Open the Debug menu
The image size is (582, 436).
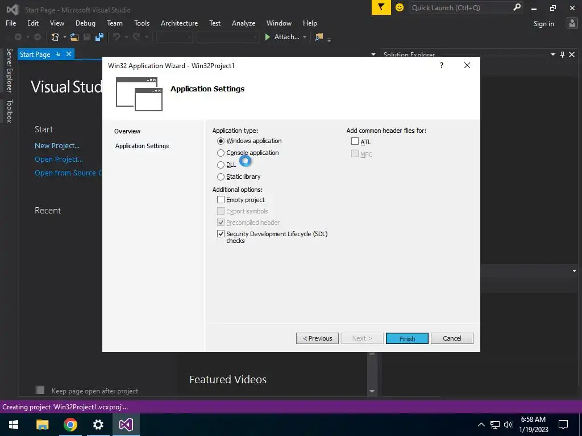(x=85, y=23)
